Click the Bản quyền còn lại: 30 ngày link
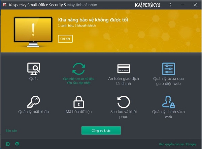202x149 pixels. point(177,144)
